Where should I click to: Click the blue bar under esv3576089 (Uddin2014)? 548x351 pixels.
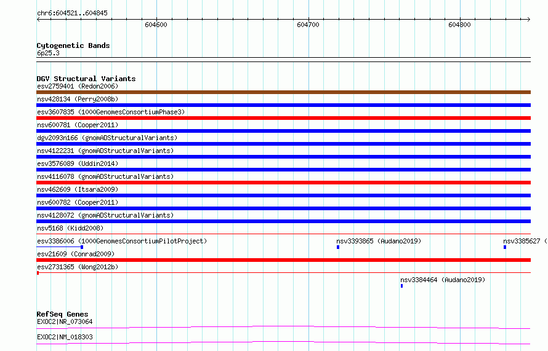[x=283, y=170]
